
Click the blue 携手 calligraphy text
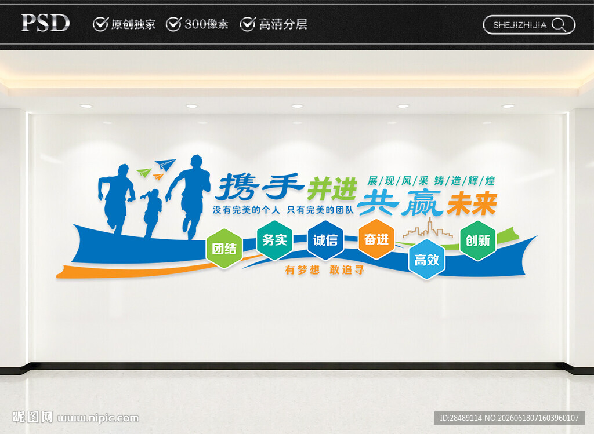pos(259,187)
